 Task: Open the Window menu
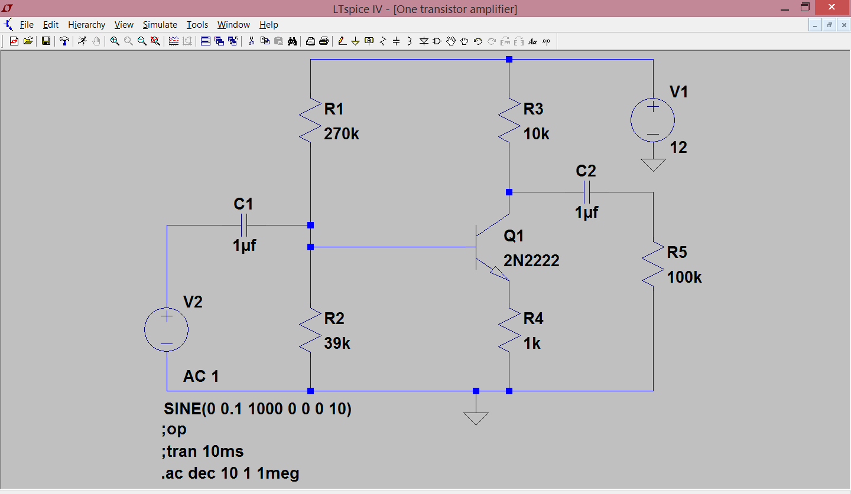click(x=233, y=25)
